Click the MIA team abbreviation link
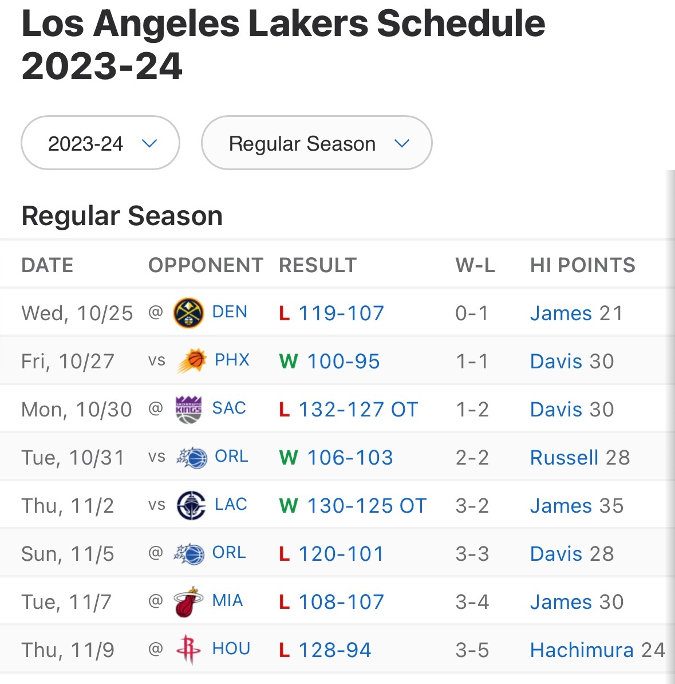The image size is (675, 684). click(x=227, y=600)
